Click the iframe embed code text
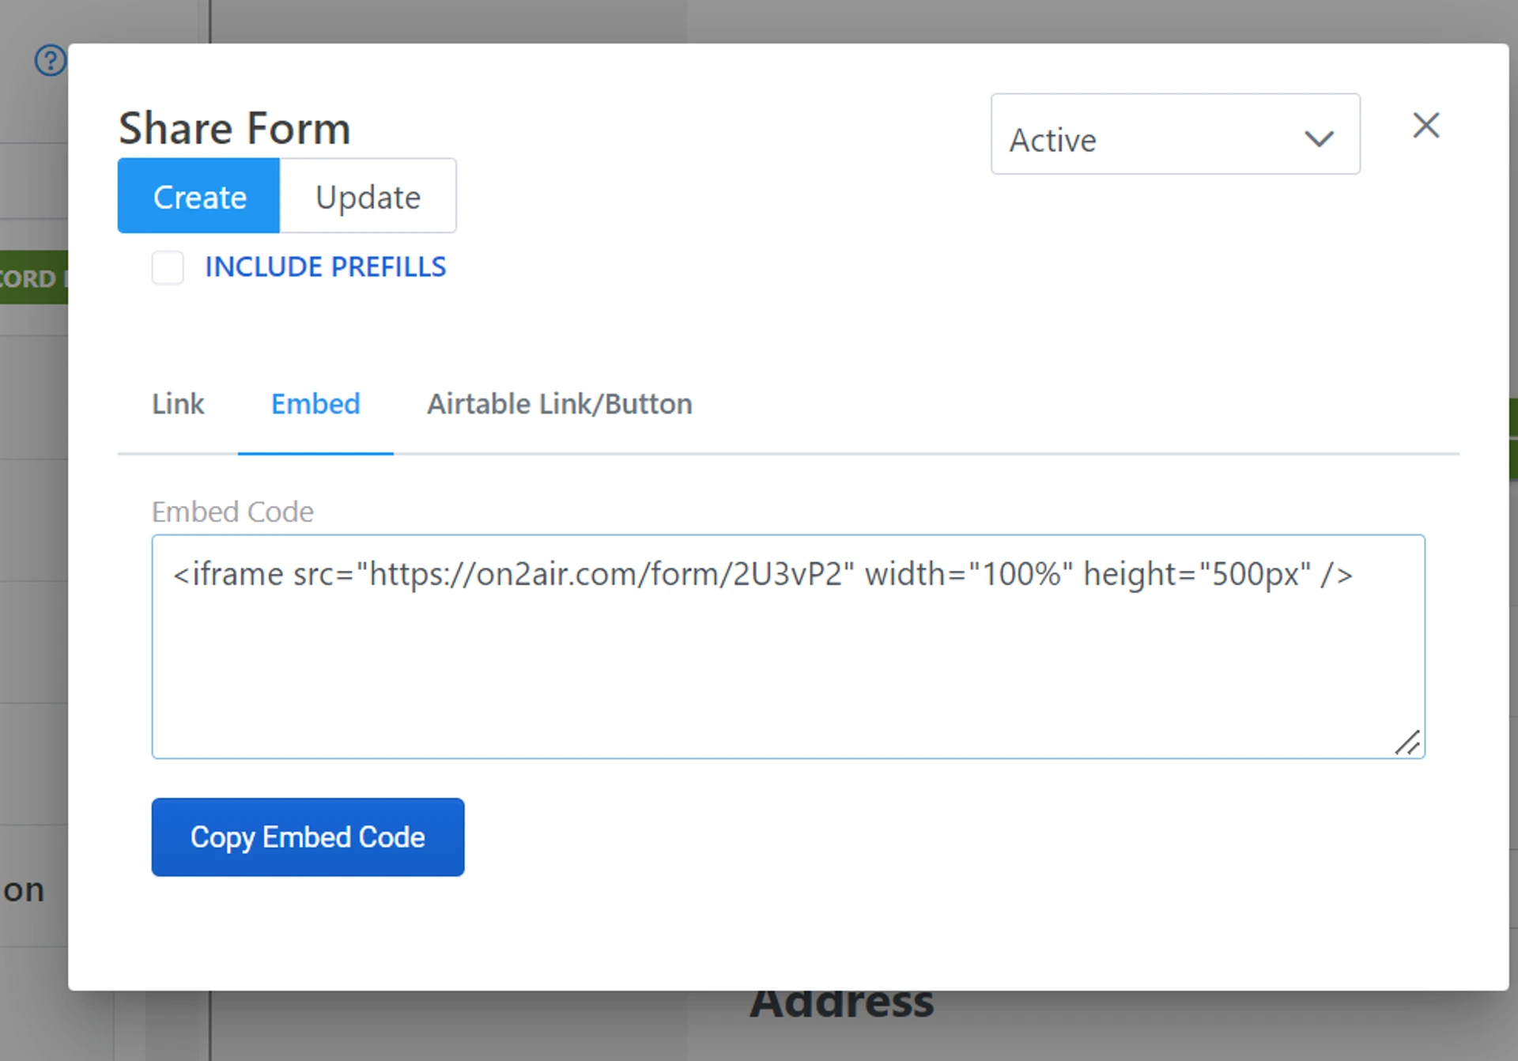This screenshot has width=1518, height=1061. [762, 574]
